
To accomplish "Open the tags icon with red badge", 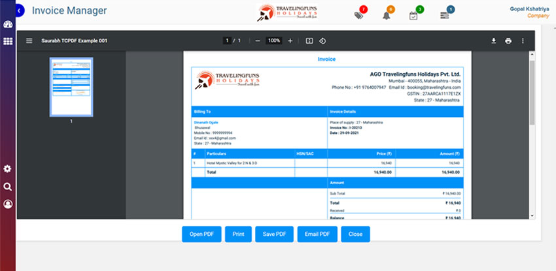I will 358,15.
